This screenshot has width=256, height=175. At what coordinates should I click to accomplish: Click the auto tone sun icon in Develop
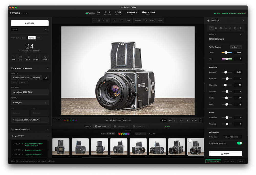(211, 28)
